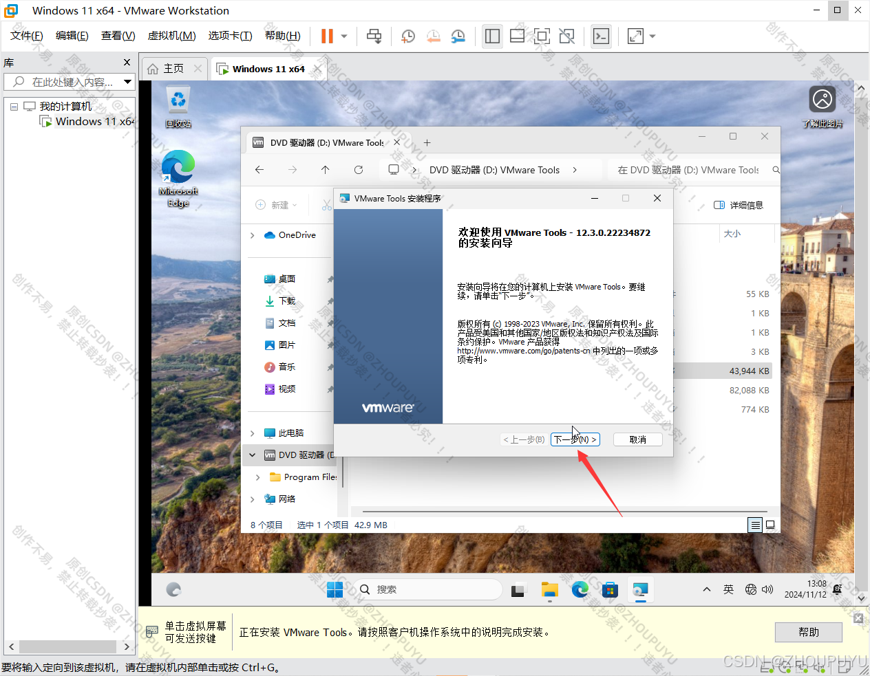Open the power options dropdown beside pause
The width and height of the screenshot is (870, 676).
tap(344, 36)
